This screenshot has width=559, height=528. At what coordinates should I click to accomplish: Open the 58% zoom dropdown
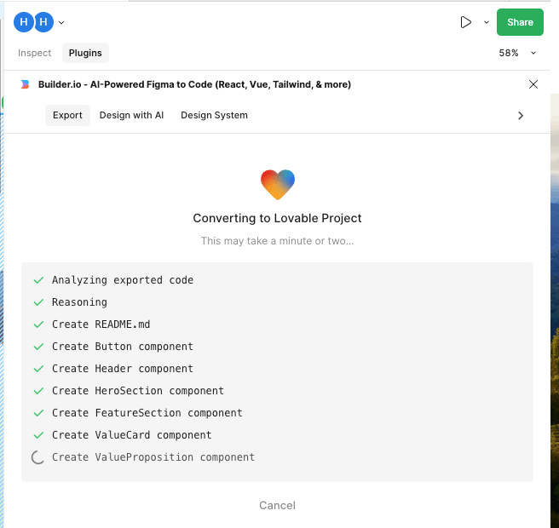(x=518, y=53)
